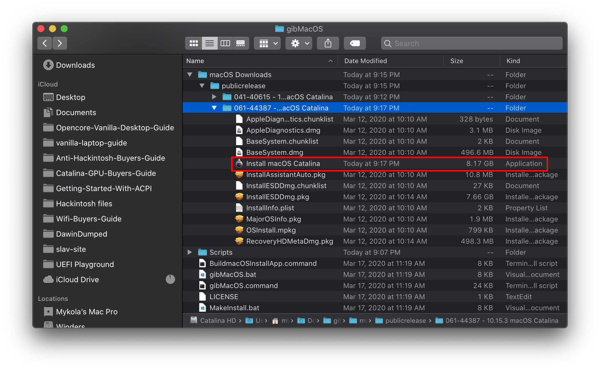Click the home folder in the path bar

click(280, 320)
